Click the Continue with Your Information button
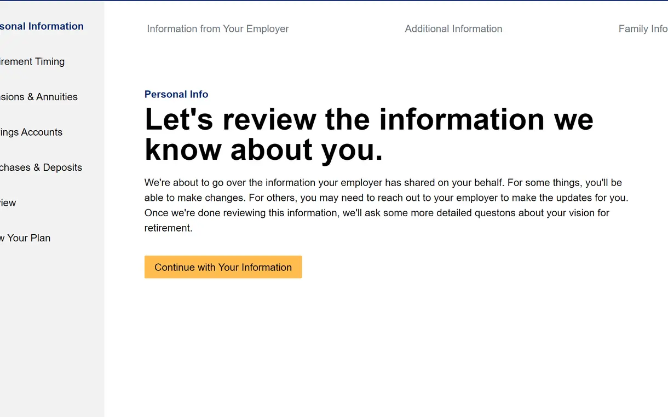Screen dimensions: 668x417 [223, 267]
